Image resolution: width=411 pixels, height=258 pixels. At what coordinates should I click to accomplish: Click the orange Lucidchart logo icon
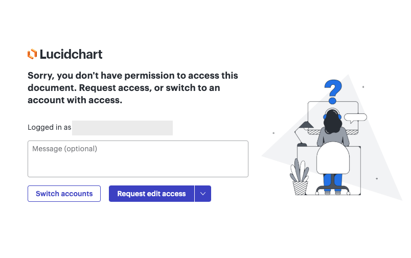(32, 54)
